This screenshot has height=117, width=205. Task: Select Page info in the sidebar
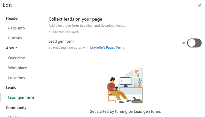16,28
